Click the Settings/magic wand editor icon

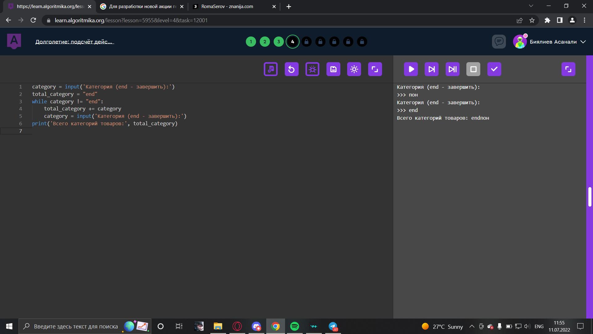point(312,69)
